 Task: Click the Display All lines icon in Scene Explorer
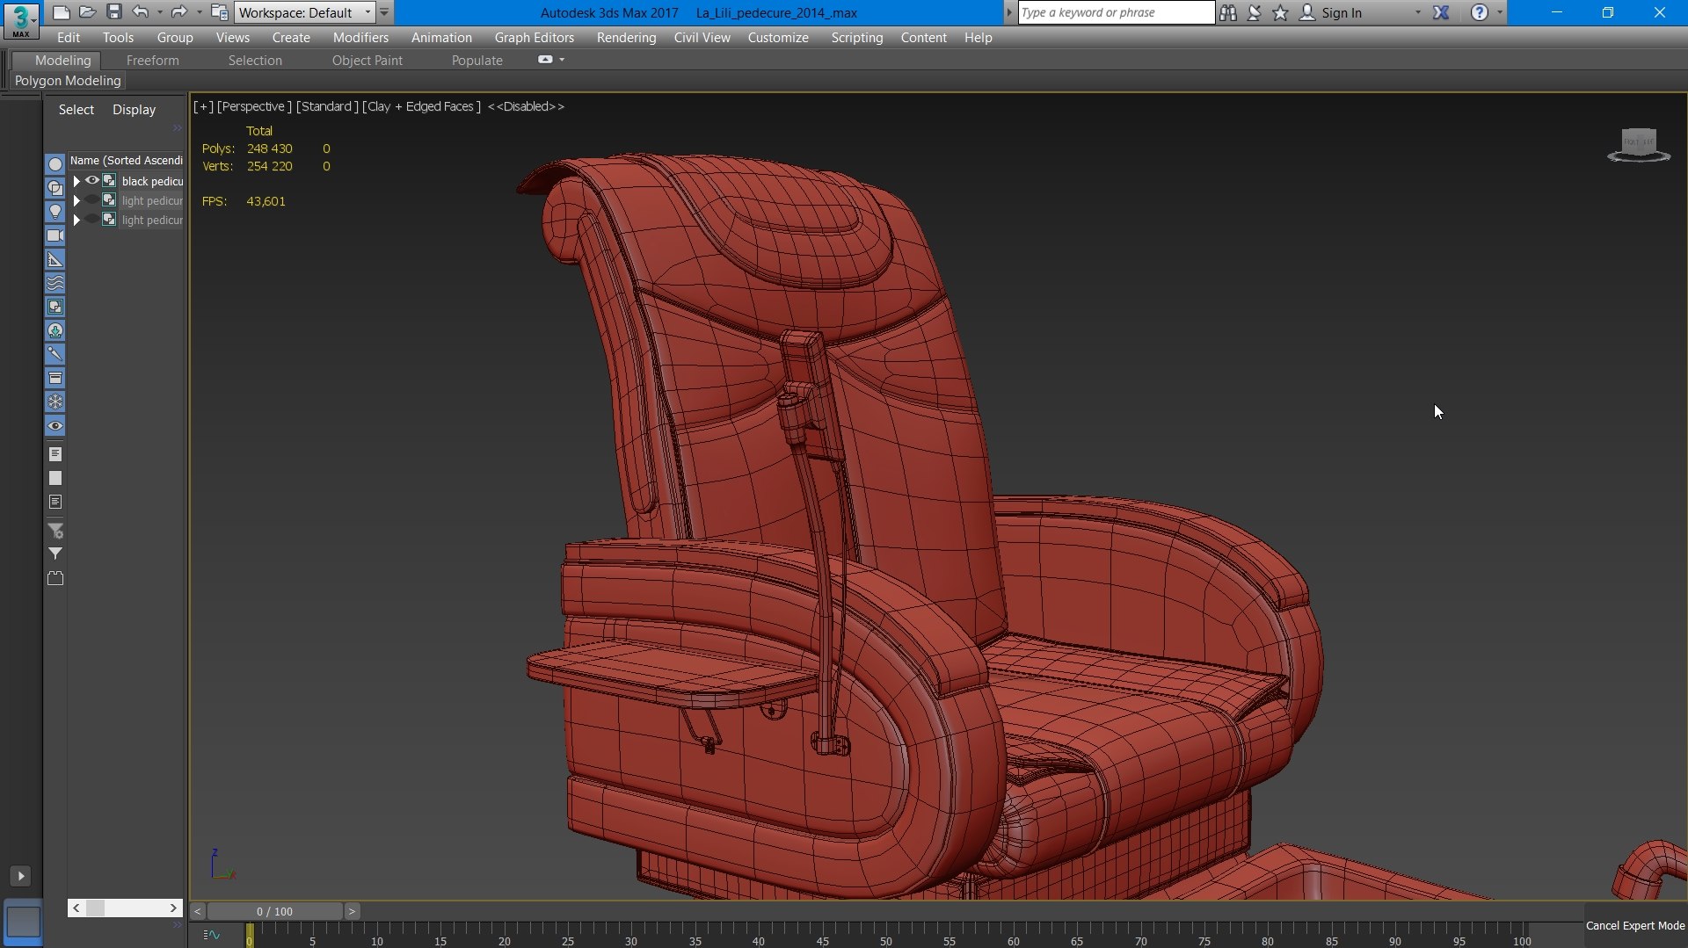click(55, 454)
